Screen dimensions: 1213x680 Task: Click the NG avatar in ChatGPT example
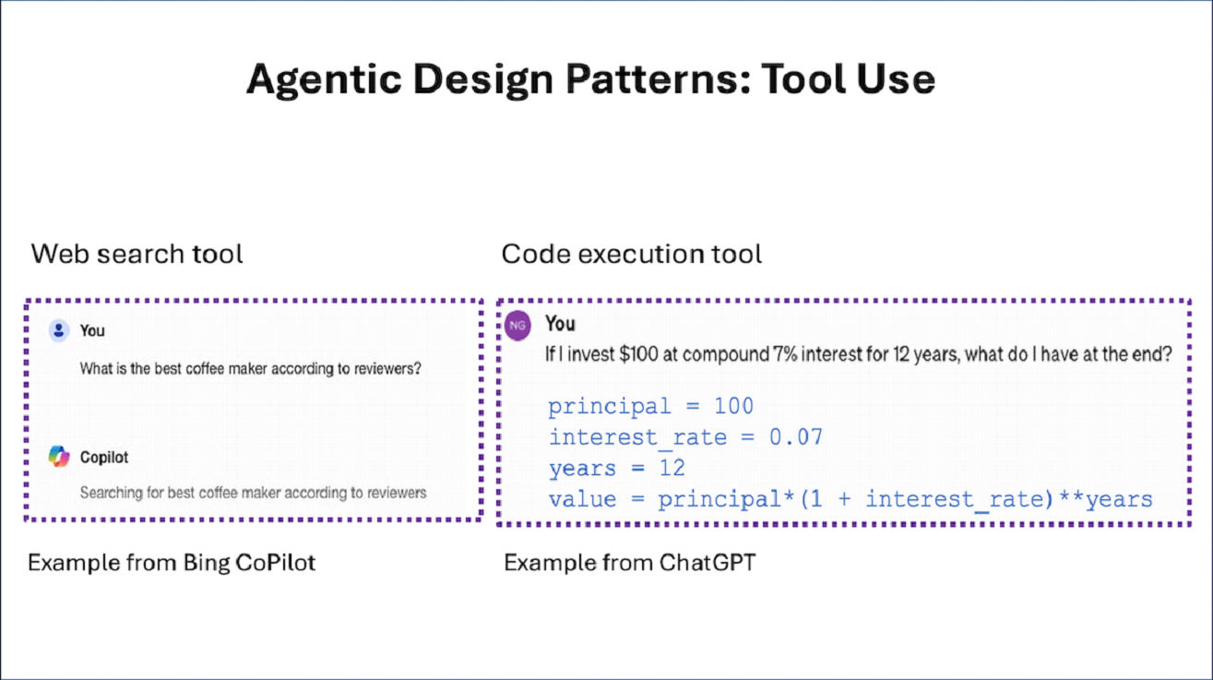click(x=517, y=325)
